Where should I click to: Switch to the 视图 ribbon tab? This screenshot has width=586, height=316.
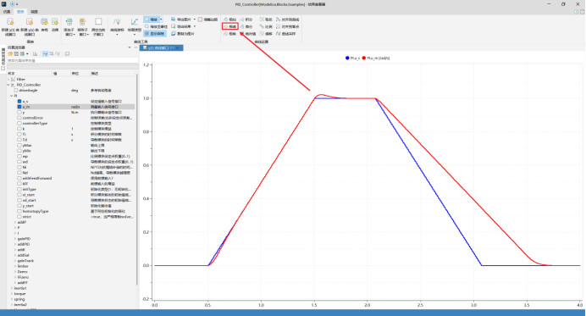click(x=34, y=12)
